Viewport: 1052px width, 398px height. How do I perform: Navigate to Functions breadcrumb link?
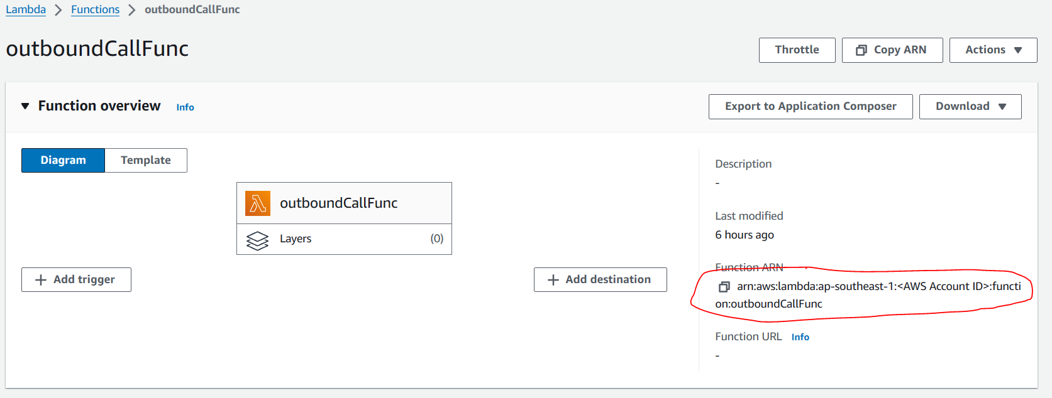coord(95,9)
